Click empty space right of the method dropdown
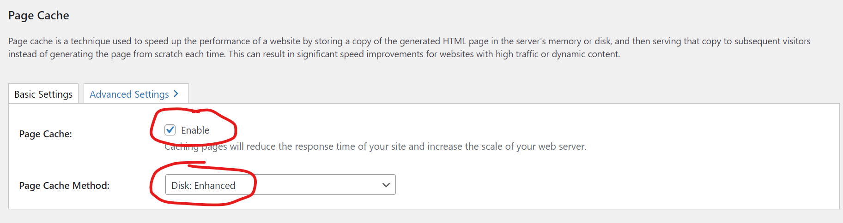Image resolution: width=843 pixels, height=223 pixels. click(x=600, y=185)
